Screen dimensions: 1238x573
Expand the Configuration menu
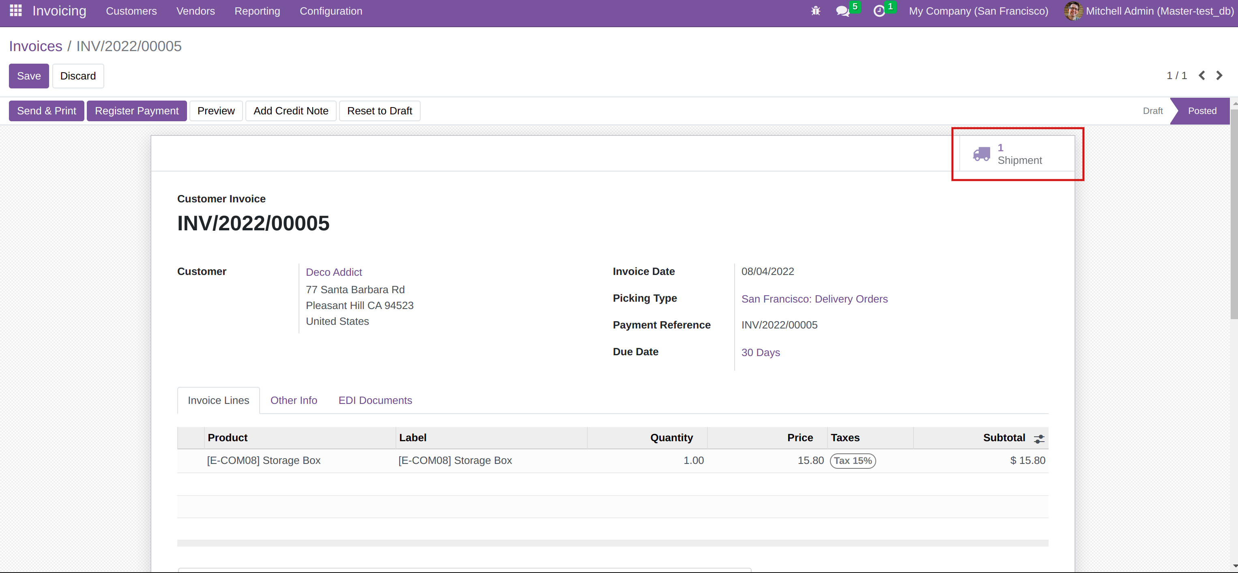pos(331,11)
